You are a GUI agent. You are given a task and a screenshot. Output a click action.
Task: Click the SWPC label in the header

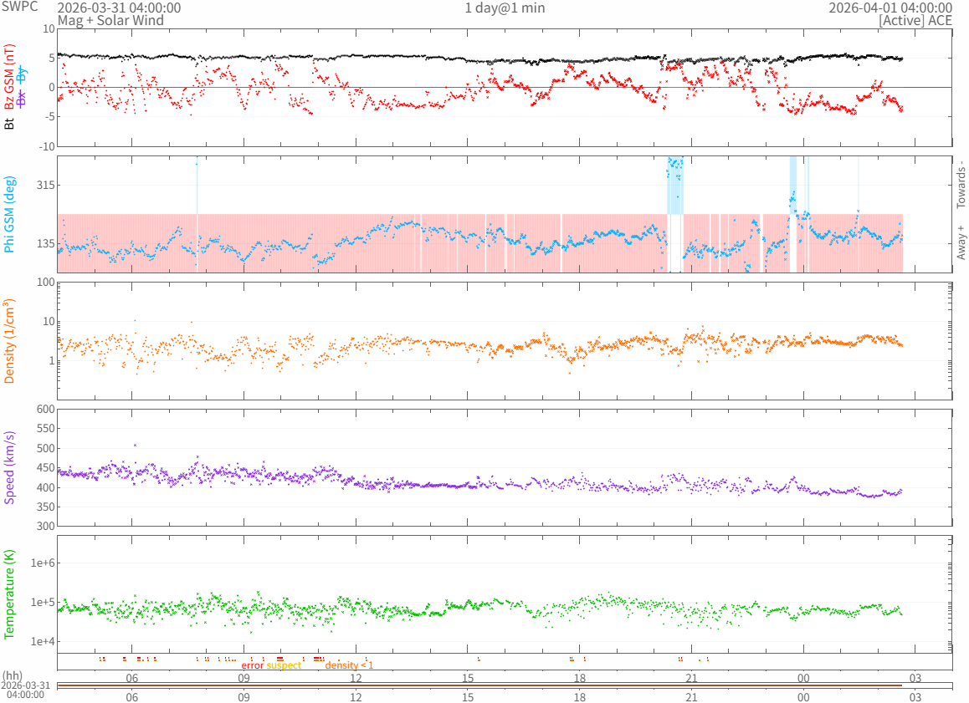coord(19,7)
